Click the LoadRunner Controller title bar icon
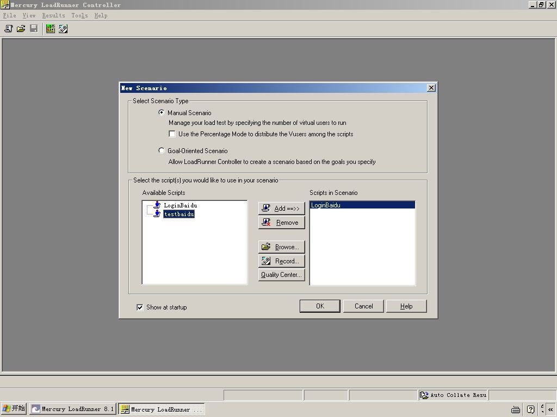 [5, 4]
